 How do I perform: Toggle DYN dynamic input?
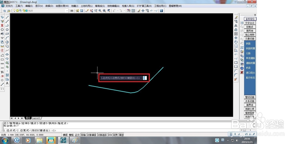110,135
